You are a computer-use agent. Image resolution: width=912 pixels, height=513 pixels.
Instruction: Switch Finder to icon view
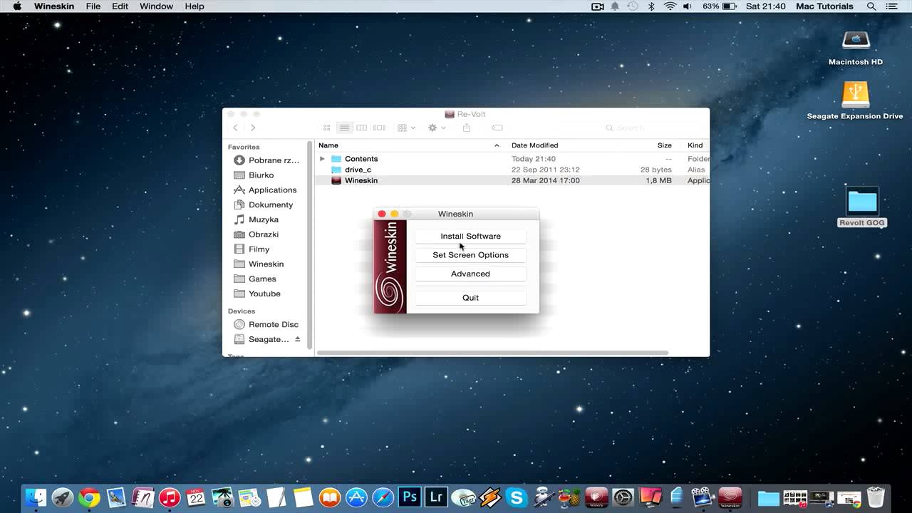327,128
